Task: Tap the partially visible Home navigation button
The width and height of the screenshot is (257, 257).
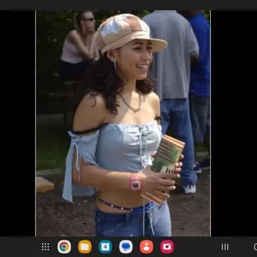Action: point(255,247)
